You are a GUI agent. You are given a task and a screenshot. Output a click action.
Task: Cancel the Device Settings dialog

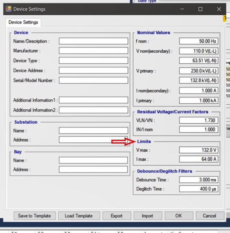[210, 216]
